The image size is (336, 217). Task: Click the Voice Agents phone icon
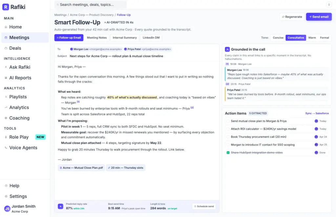[x=6, y=148]
